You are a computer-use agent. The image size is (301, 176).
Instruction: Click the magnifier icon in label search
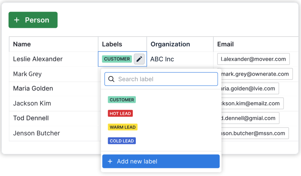111,79
